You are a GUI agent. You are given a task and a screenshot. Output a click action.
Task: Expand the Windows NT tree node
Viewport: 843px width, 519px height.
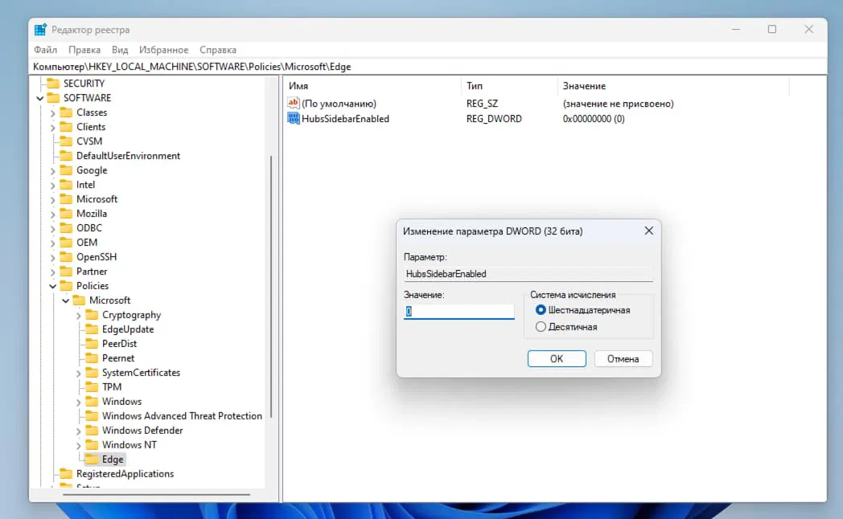coord(79,445)
